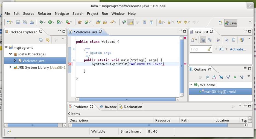This screenshot has width=256, height=139.
Task: Open the Package Explorer view menu triangle
Action: [x=63, y=39]
